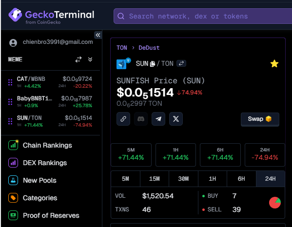Open New Pools page

(39, 180)
